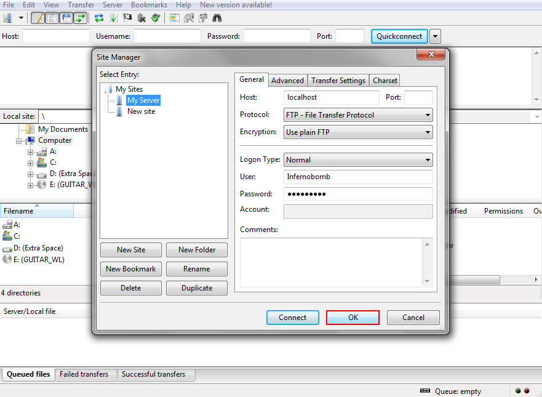Open the Bookmarks menu
542x397 pixels.
(149, 5)
